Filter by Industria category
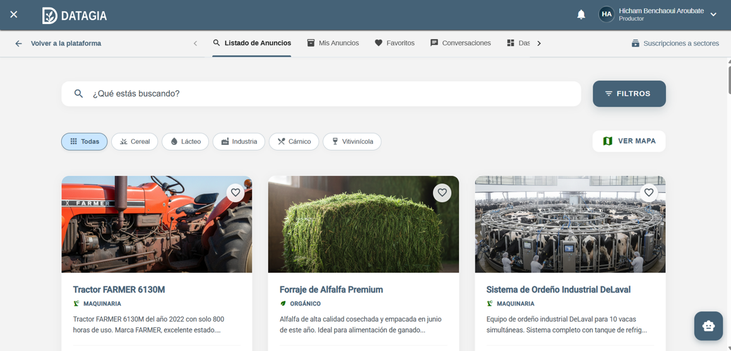 (239, 142)
